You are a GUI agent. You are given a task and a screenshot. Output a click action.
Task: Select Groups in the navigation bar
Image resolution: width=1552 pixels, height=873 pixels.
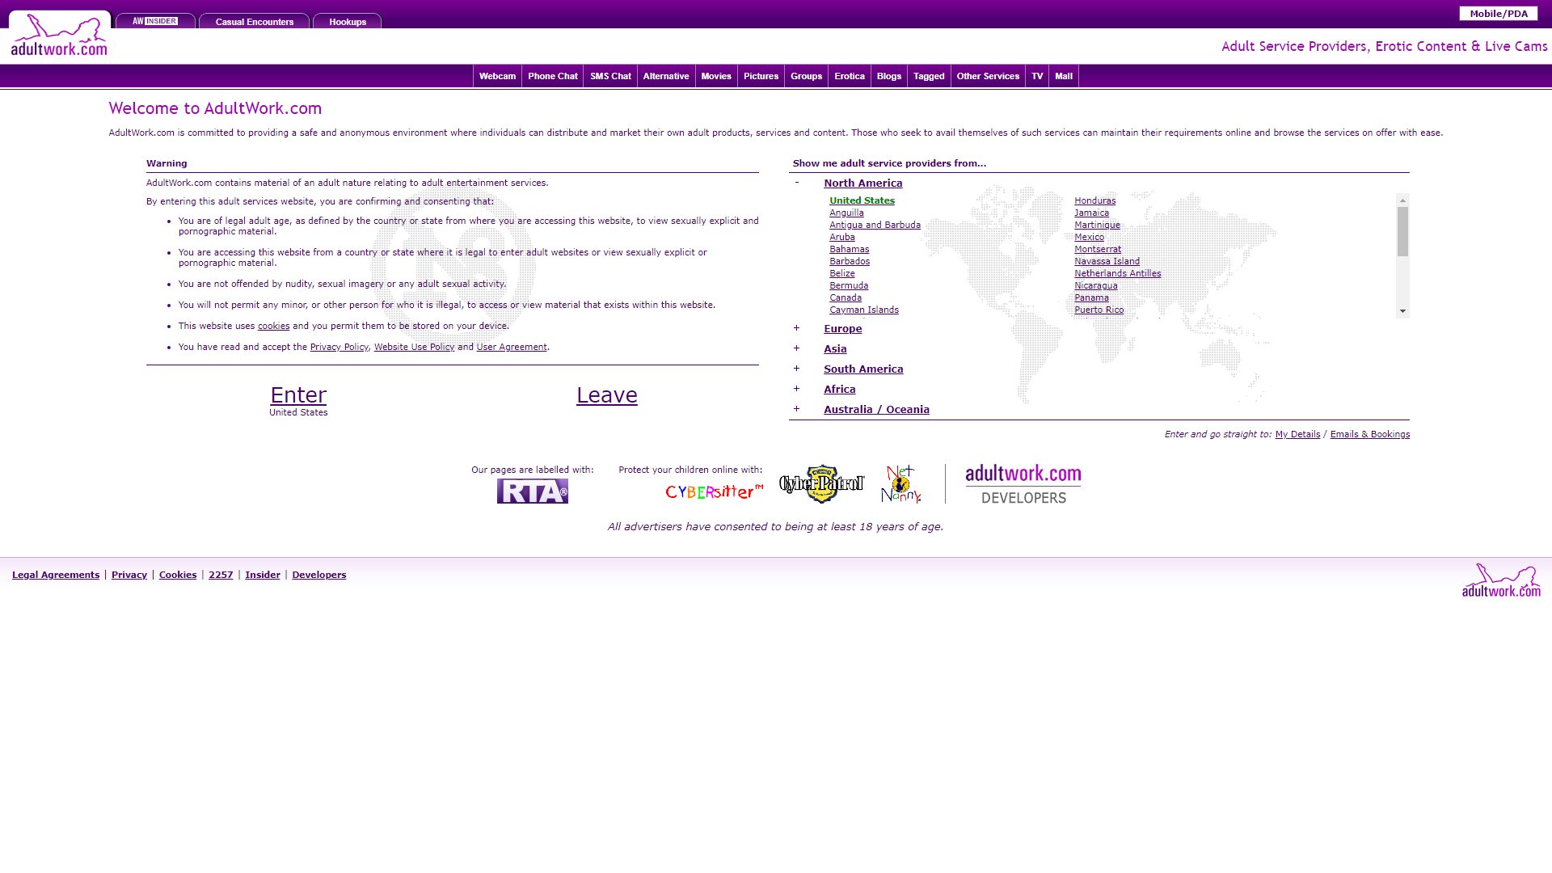point(806,76)
